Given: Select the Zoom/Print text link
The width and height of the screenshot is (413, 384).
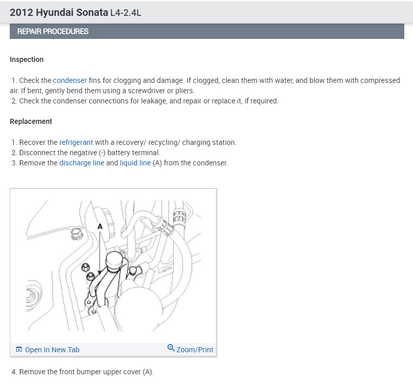Looking at the screenshot, I should click(x=194, y=350).
